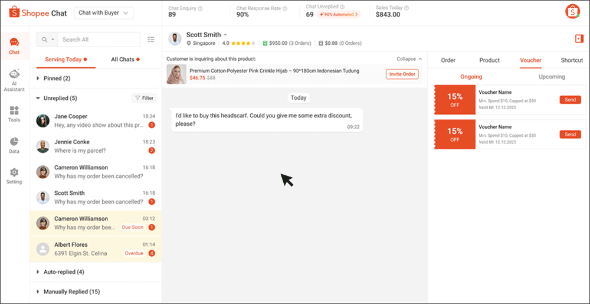Click the hijab product title
This screenshot has height=304, width=590.
coord(274,71)
